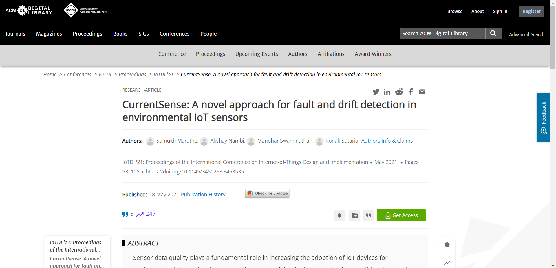Click the search magnifier icon
Viewport: 556px width, 268px height.
click(493, 34)
